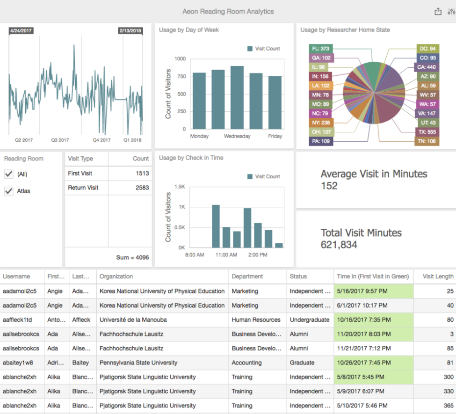Select the Wednesday bar in weekday chart
Image resolution: width=456 pixels, height=414 pixels.
pos(237,97)
